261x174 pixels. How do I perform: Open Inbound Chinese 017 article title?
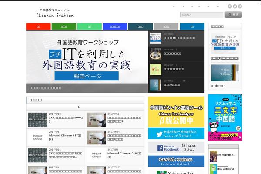[65, 137]
